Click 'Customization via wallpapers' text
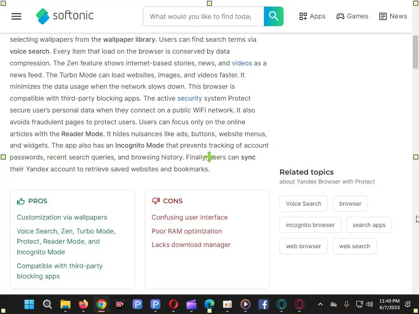Screen dimensions: 419x314 point(62,217)
